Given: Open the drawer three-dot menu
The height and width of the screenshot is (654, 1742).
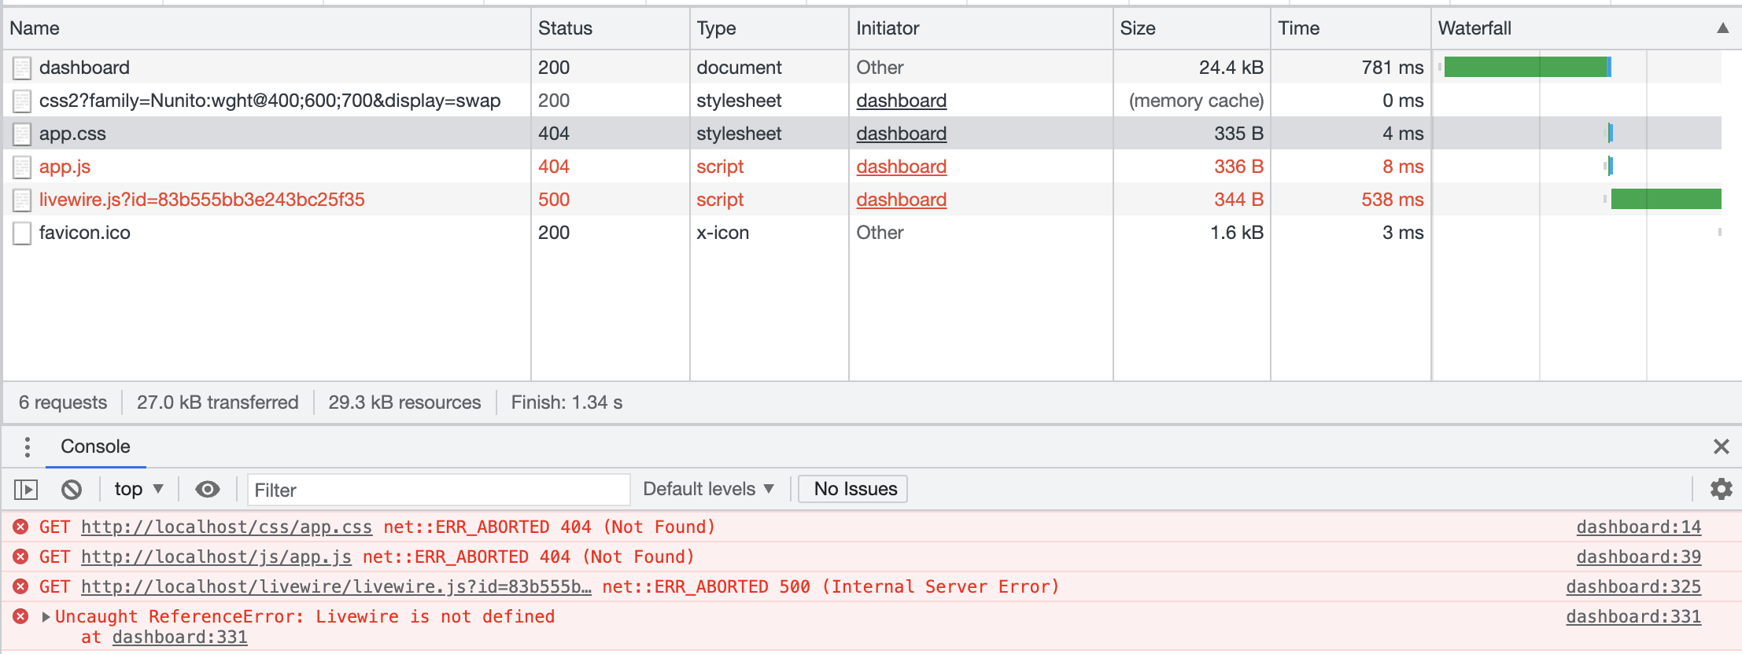Looking at the screenshot, I should pos(28,446).
